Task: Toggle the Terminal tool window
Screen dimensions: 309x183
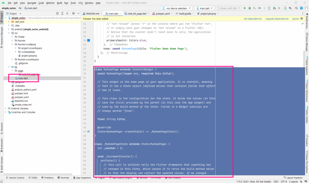Action: coord(63,178)
